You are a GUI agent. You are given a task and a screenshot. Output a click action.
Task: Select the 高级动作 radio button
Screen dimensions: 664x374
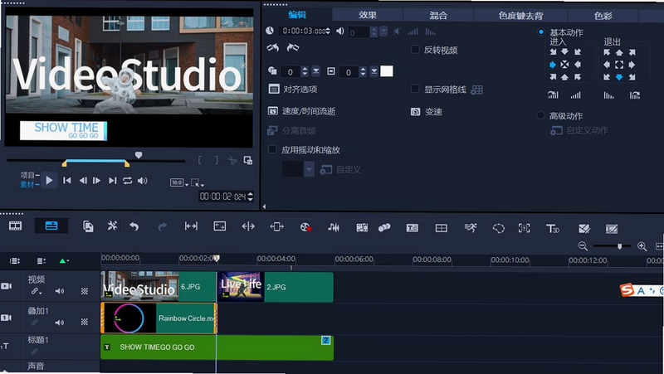541,115
